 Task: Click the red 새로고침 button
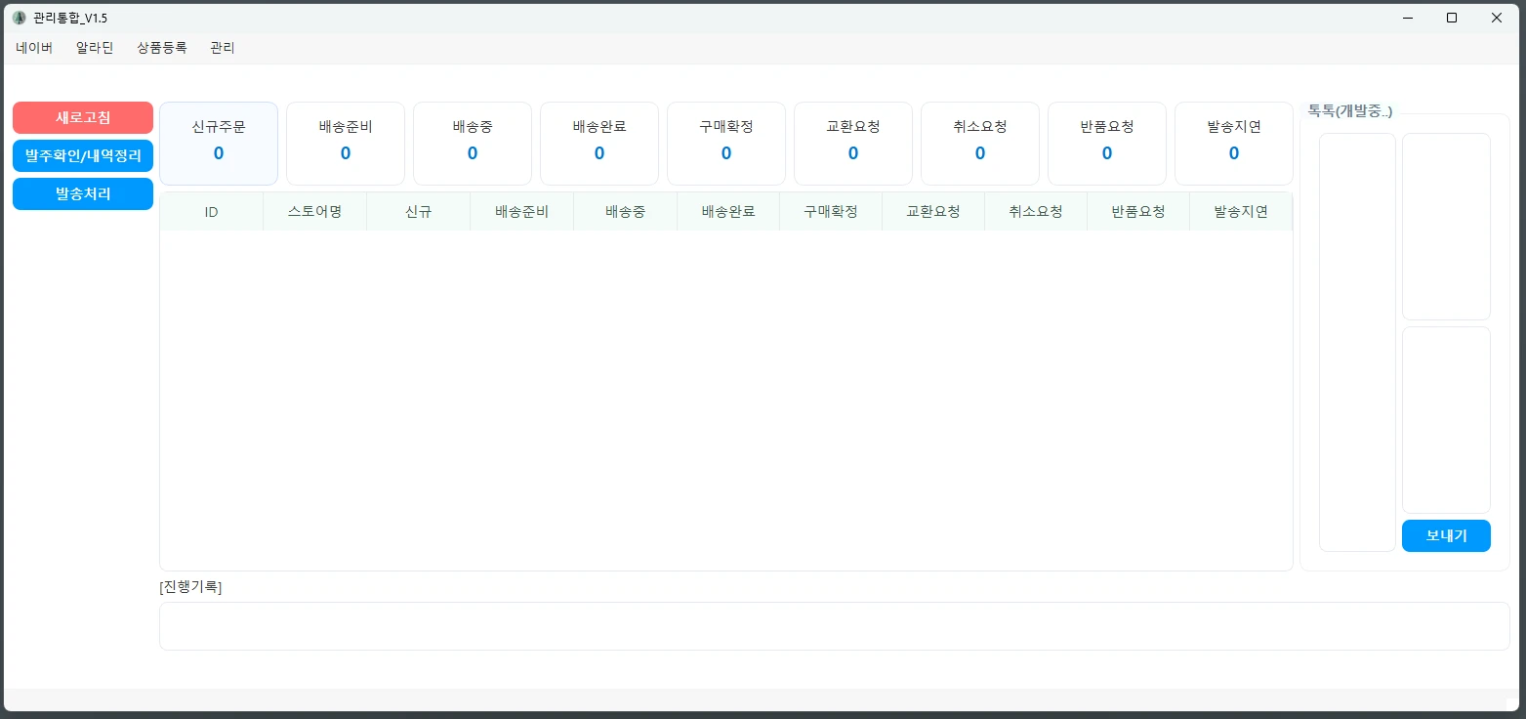click(x=83, y=117)
